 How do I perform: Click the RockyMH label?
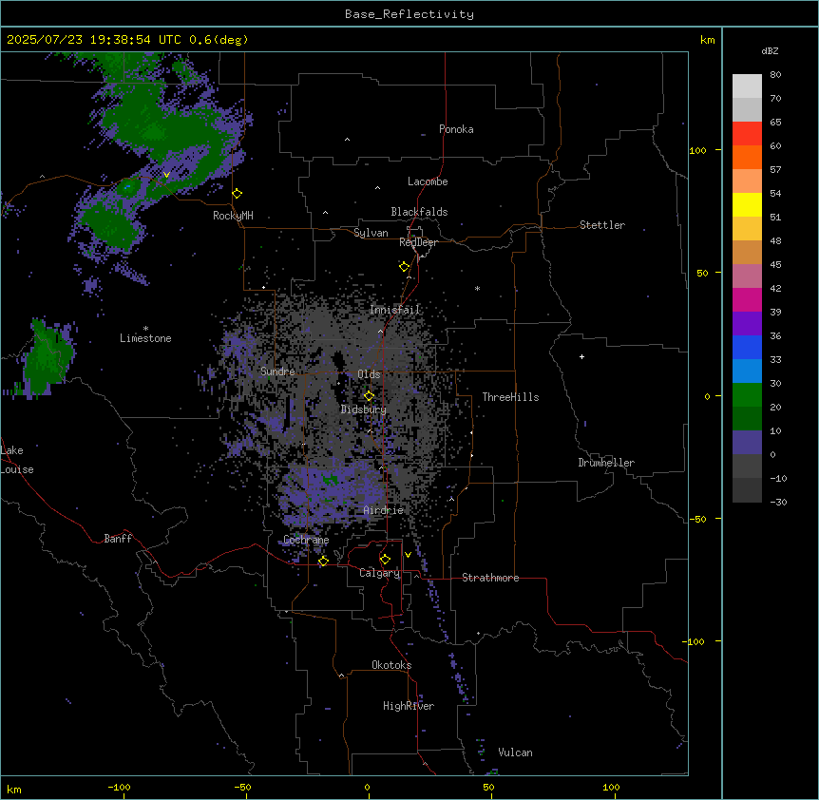pos(233,216)
